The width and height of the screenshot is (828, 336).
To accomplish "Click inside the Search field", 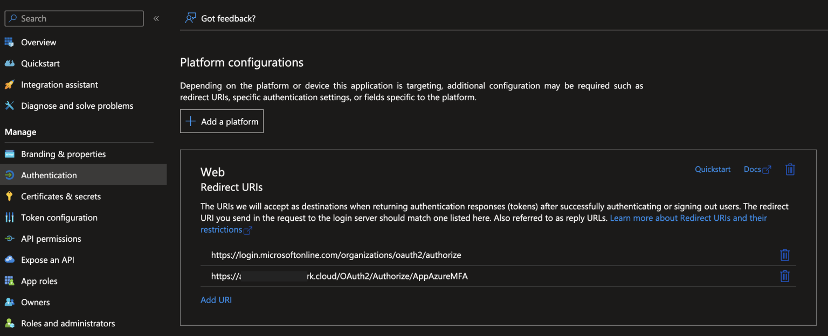I will click(x=74, y=18).
